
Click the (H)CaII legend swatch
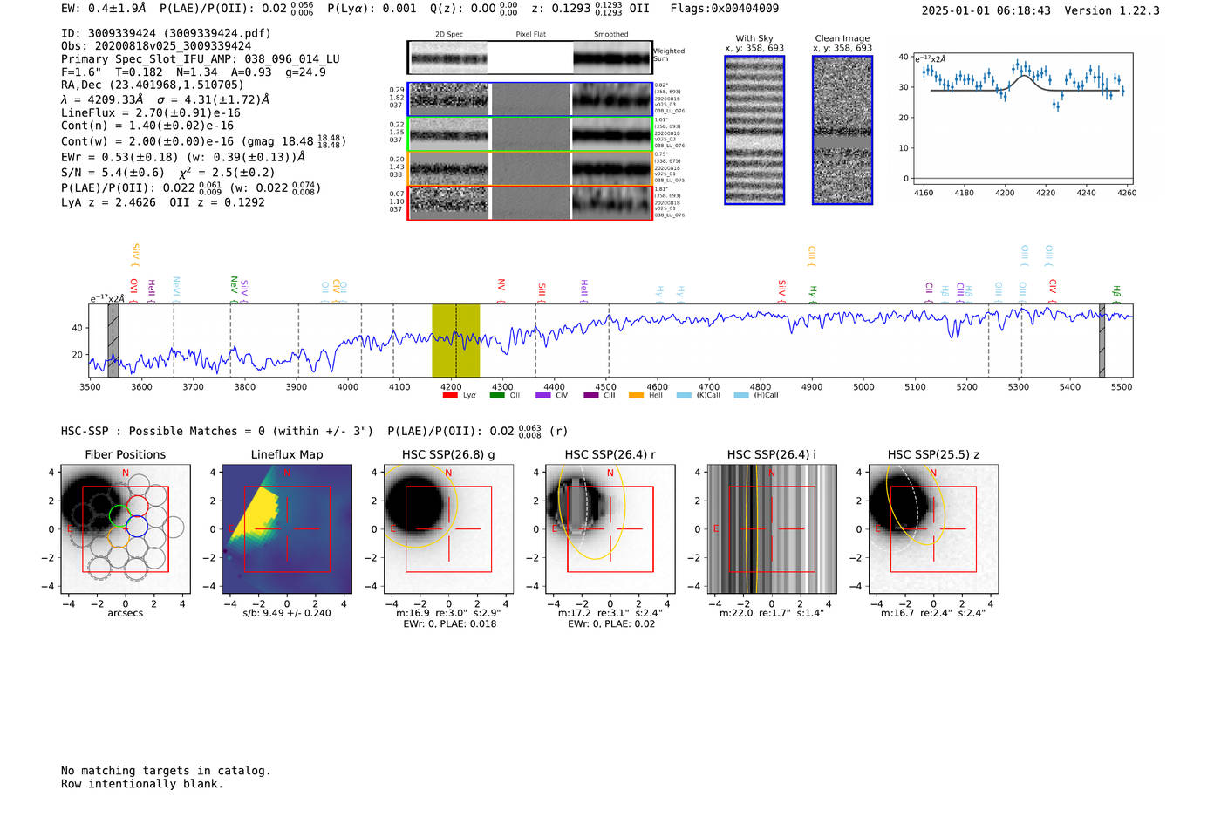[x=741, y=396]
